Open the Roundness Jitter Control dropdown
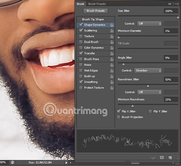Viewport: 181px width, 166px height. (x=149, y=92)
